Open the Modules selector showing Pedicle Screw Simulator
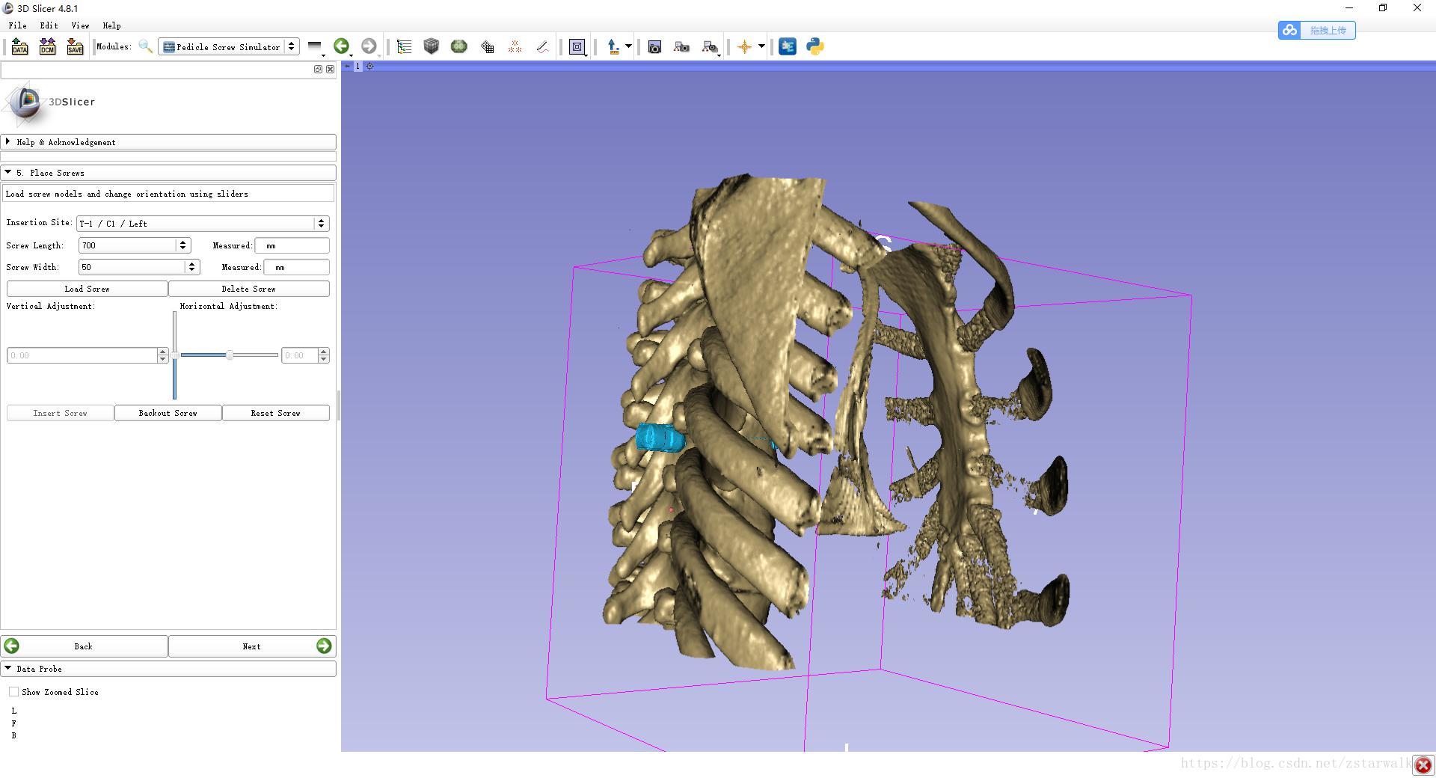Screen dimensions: 1436x778 (229, 46)
